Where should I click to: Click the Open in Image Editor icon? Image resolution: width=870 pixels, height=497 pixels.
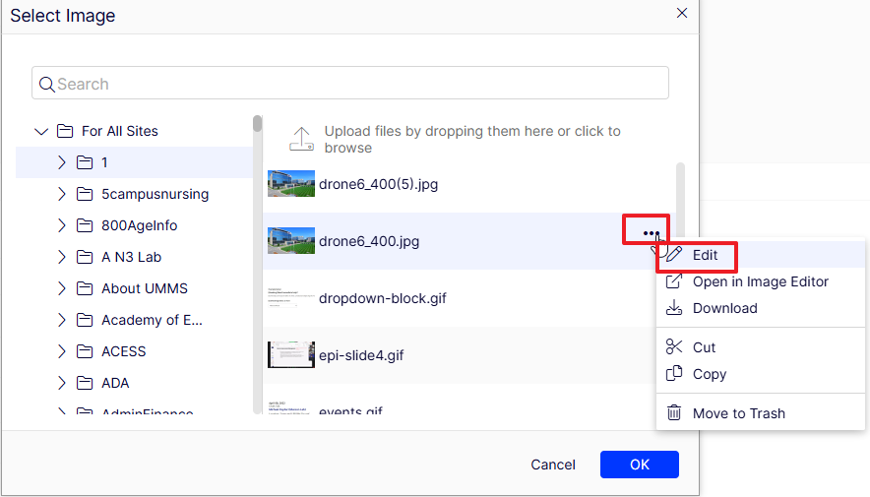pos(674,281)
